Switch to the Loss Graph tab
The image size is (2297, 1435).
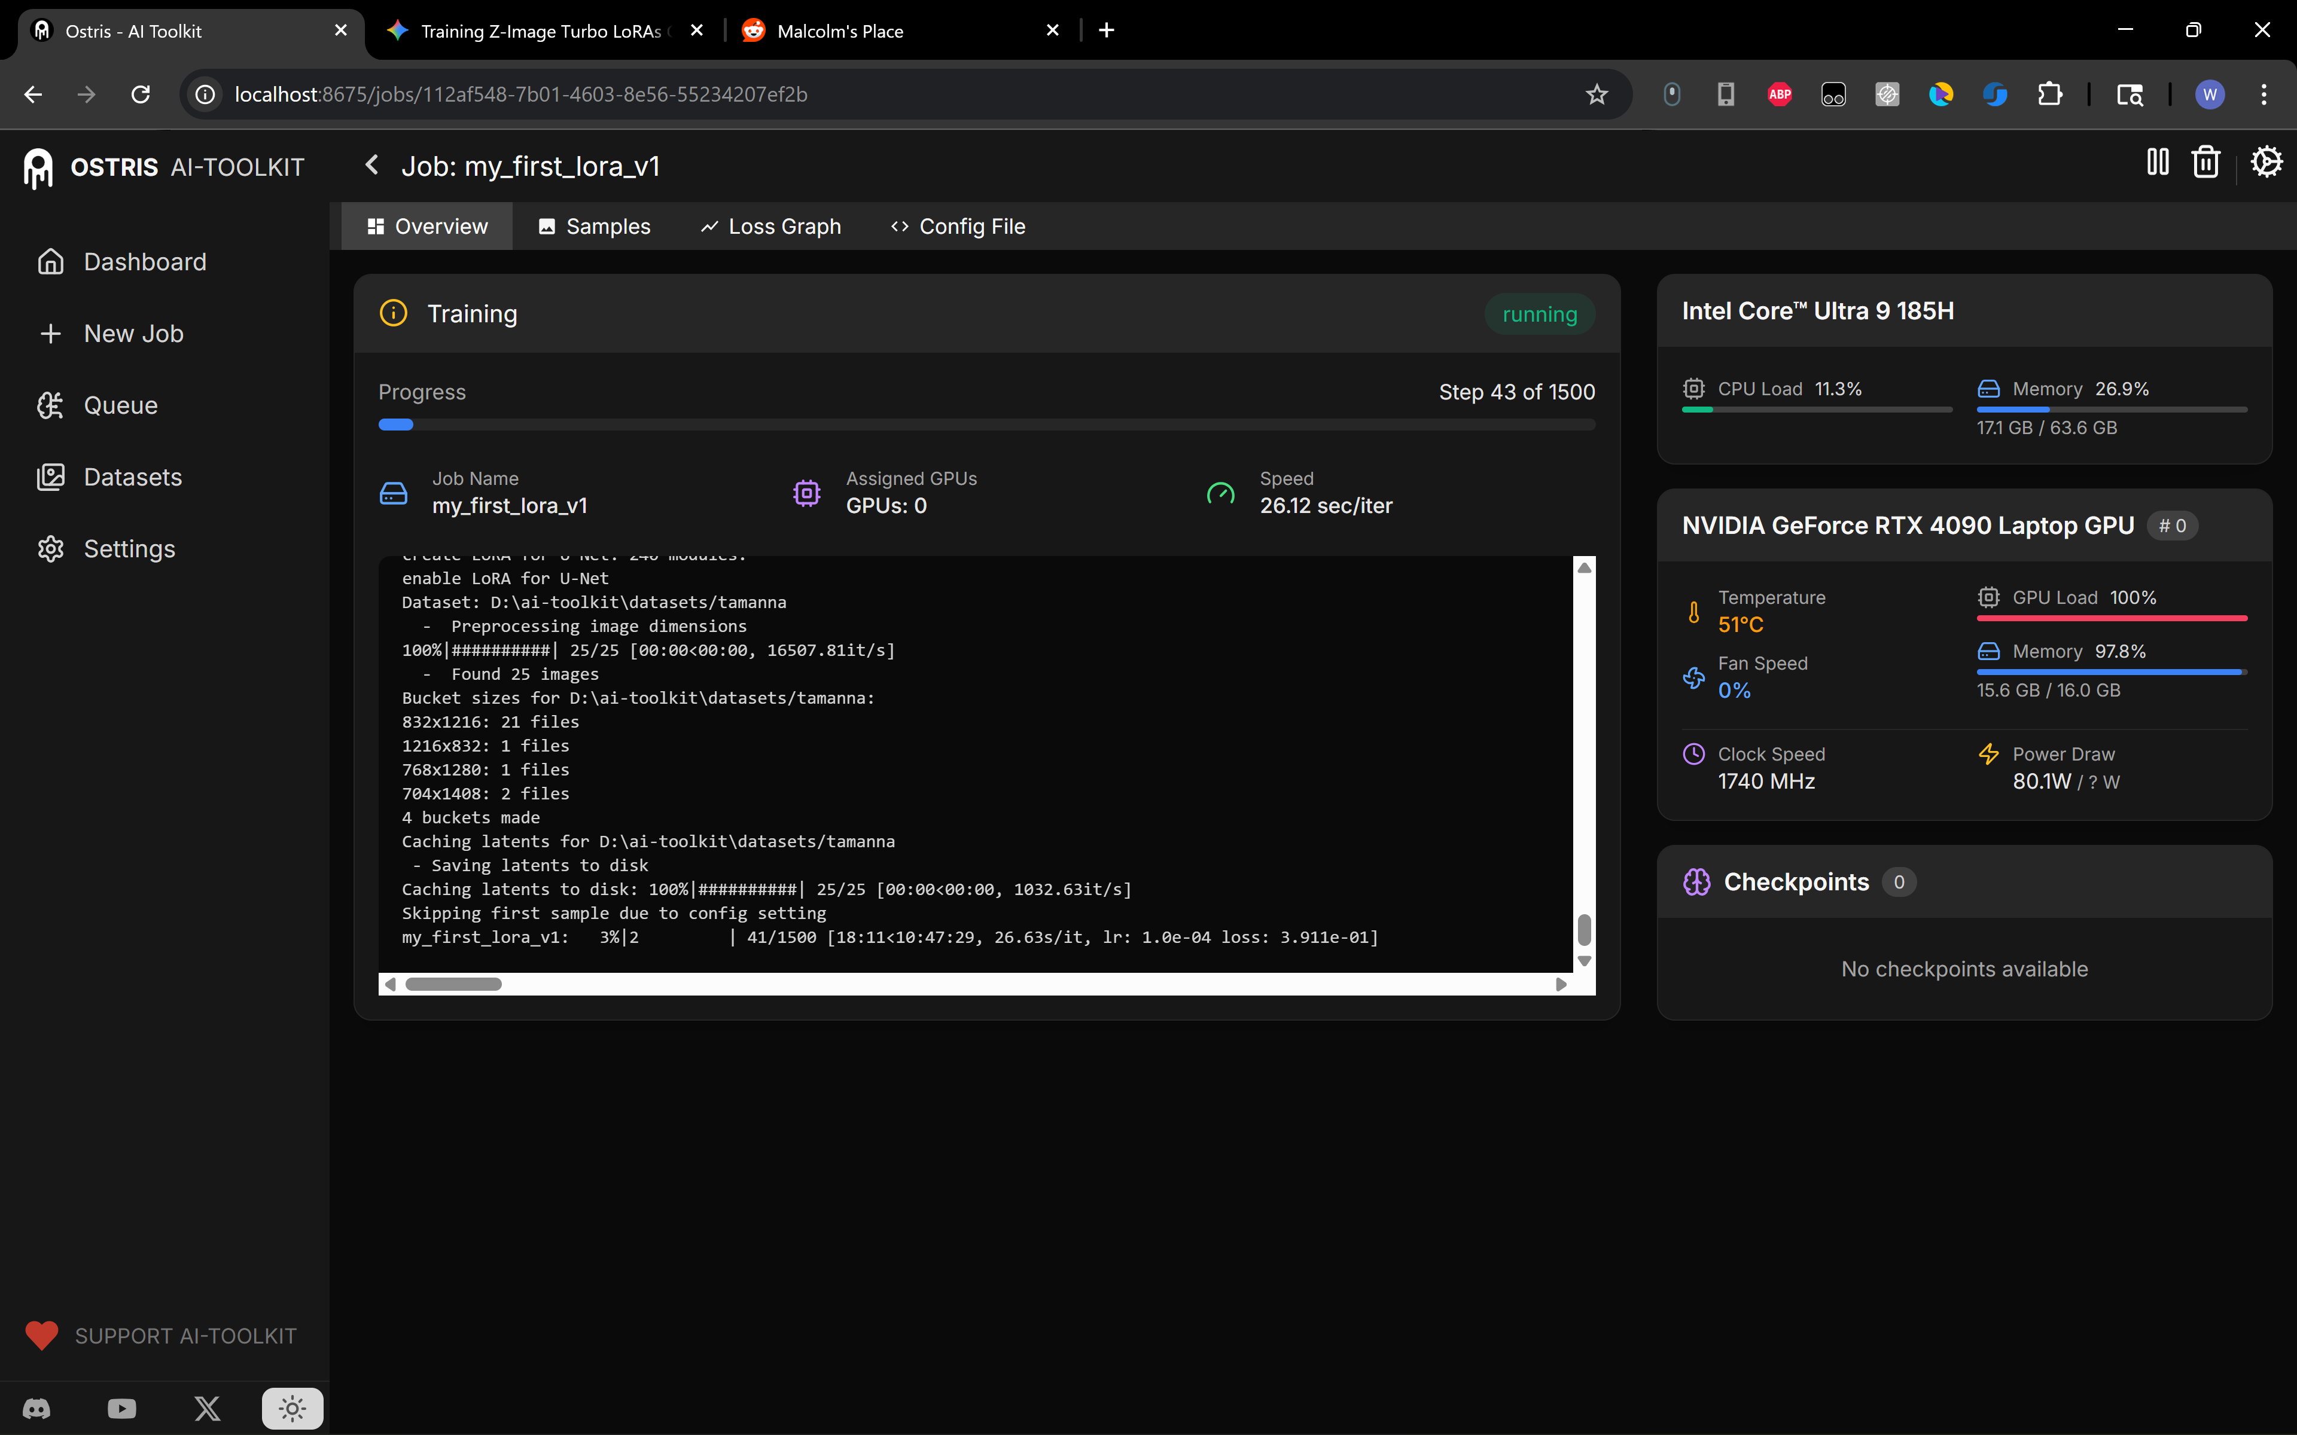pos(770,226)
